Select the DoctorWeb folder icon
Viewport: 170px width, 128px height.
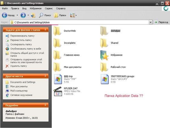point(57,31)
